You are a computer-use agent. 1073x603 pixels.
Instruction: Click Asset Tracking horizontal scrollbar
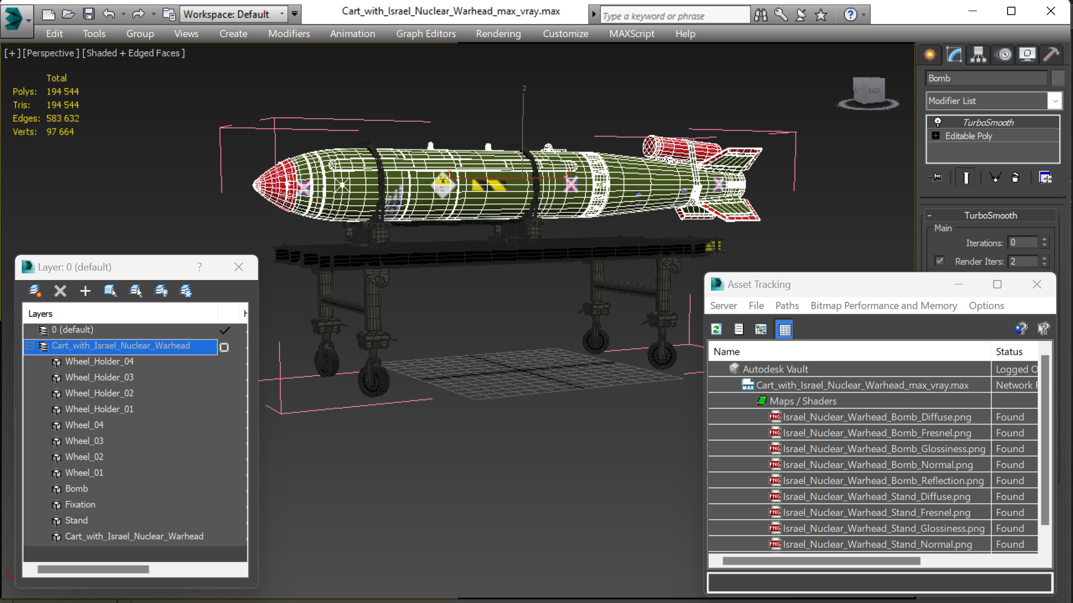[x=821, y=561]
